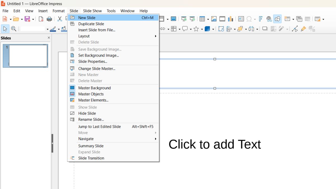Click Duplicate Slide toolbar icon
This screenshot has width=336, height=189.
coord(299,19)
